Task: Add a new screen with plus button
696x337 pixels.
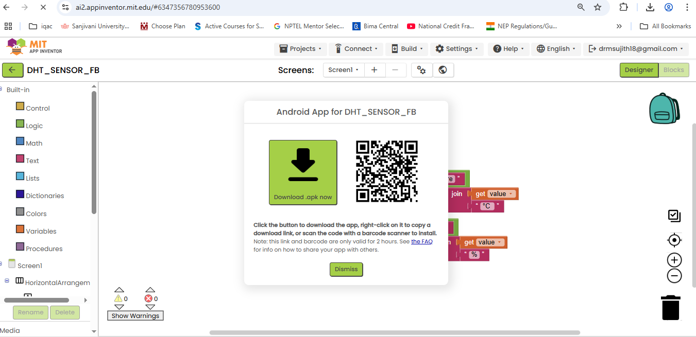Action: (375, 70)
